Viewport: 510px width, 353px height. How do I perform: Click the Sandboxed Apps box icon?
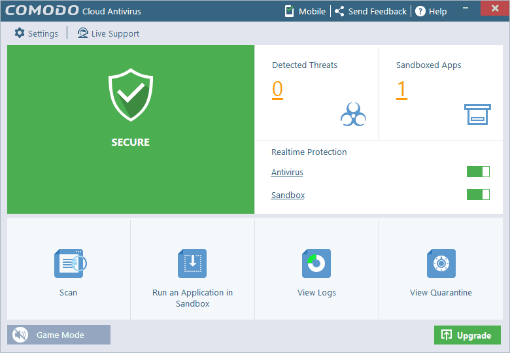477,114
